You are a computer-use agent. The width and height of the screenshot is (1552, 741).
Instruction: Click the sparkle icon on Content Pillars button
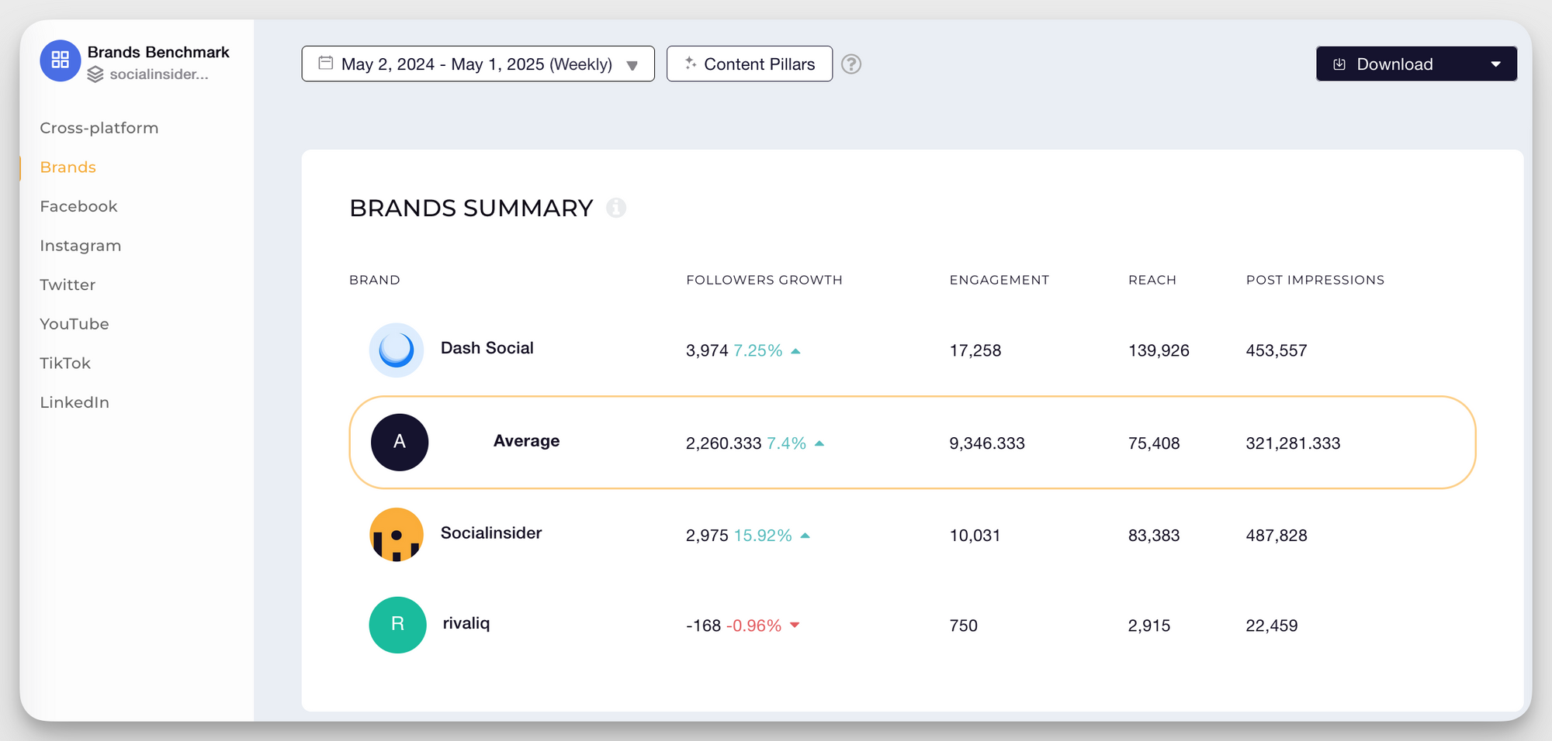(691, 64)
